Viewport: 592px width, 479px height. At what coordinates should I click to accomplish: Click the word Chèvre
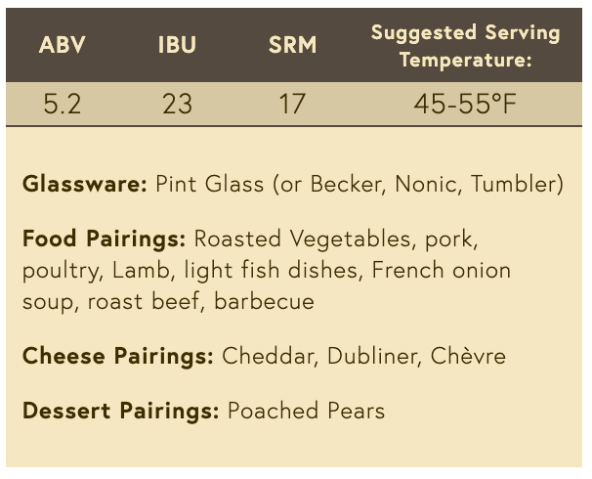(x=469, y=356)
